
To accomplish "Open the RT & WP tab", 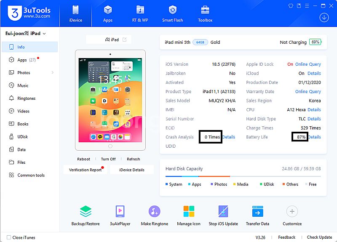I will (x=140, y=14).
